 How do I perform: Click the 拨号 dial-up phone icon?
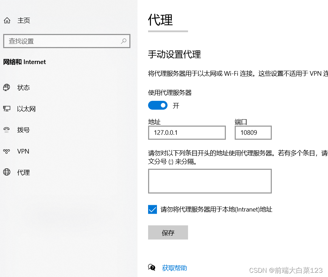(6, 130)
